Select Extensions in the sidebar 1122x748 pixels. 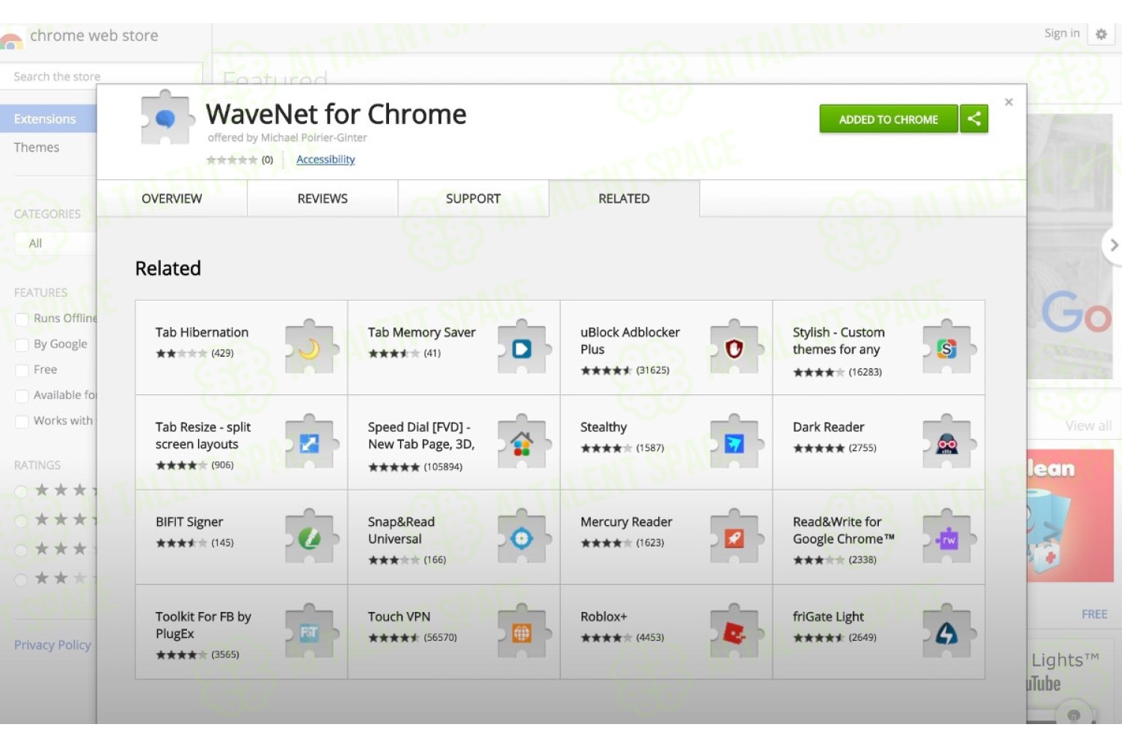(x=49, y=119)
